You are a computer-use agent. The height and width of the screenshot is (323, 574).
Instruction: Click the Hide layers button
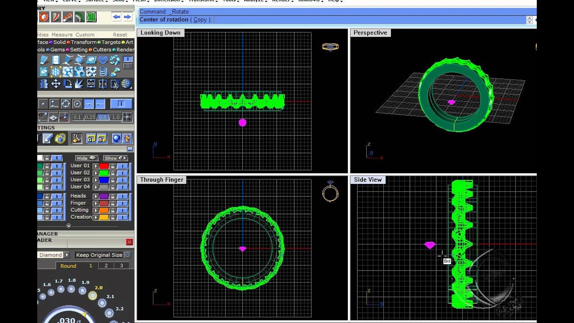(87, 158)
